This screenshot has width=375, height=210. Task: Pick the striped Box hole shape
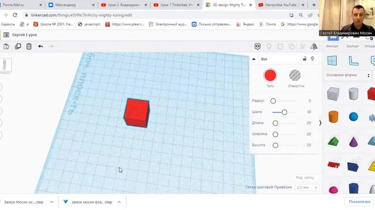click(x=333, y=93)
